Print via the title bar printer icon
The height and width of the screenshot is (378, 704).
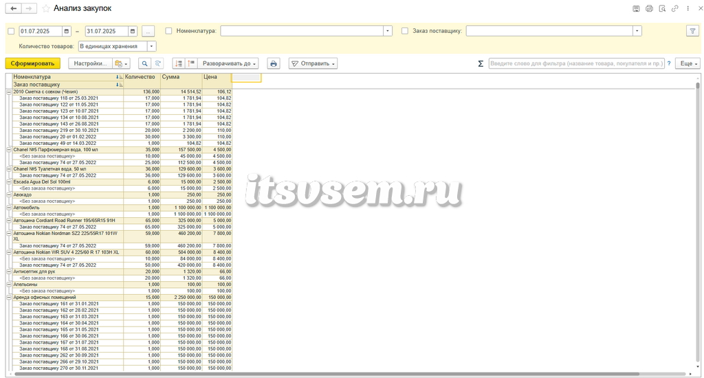(x=649, y=8)
